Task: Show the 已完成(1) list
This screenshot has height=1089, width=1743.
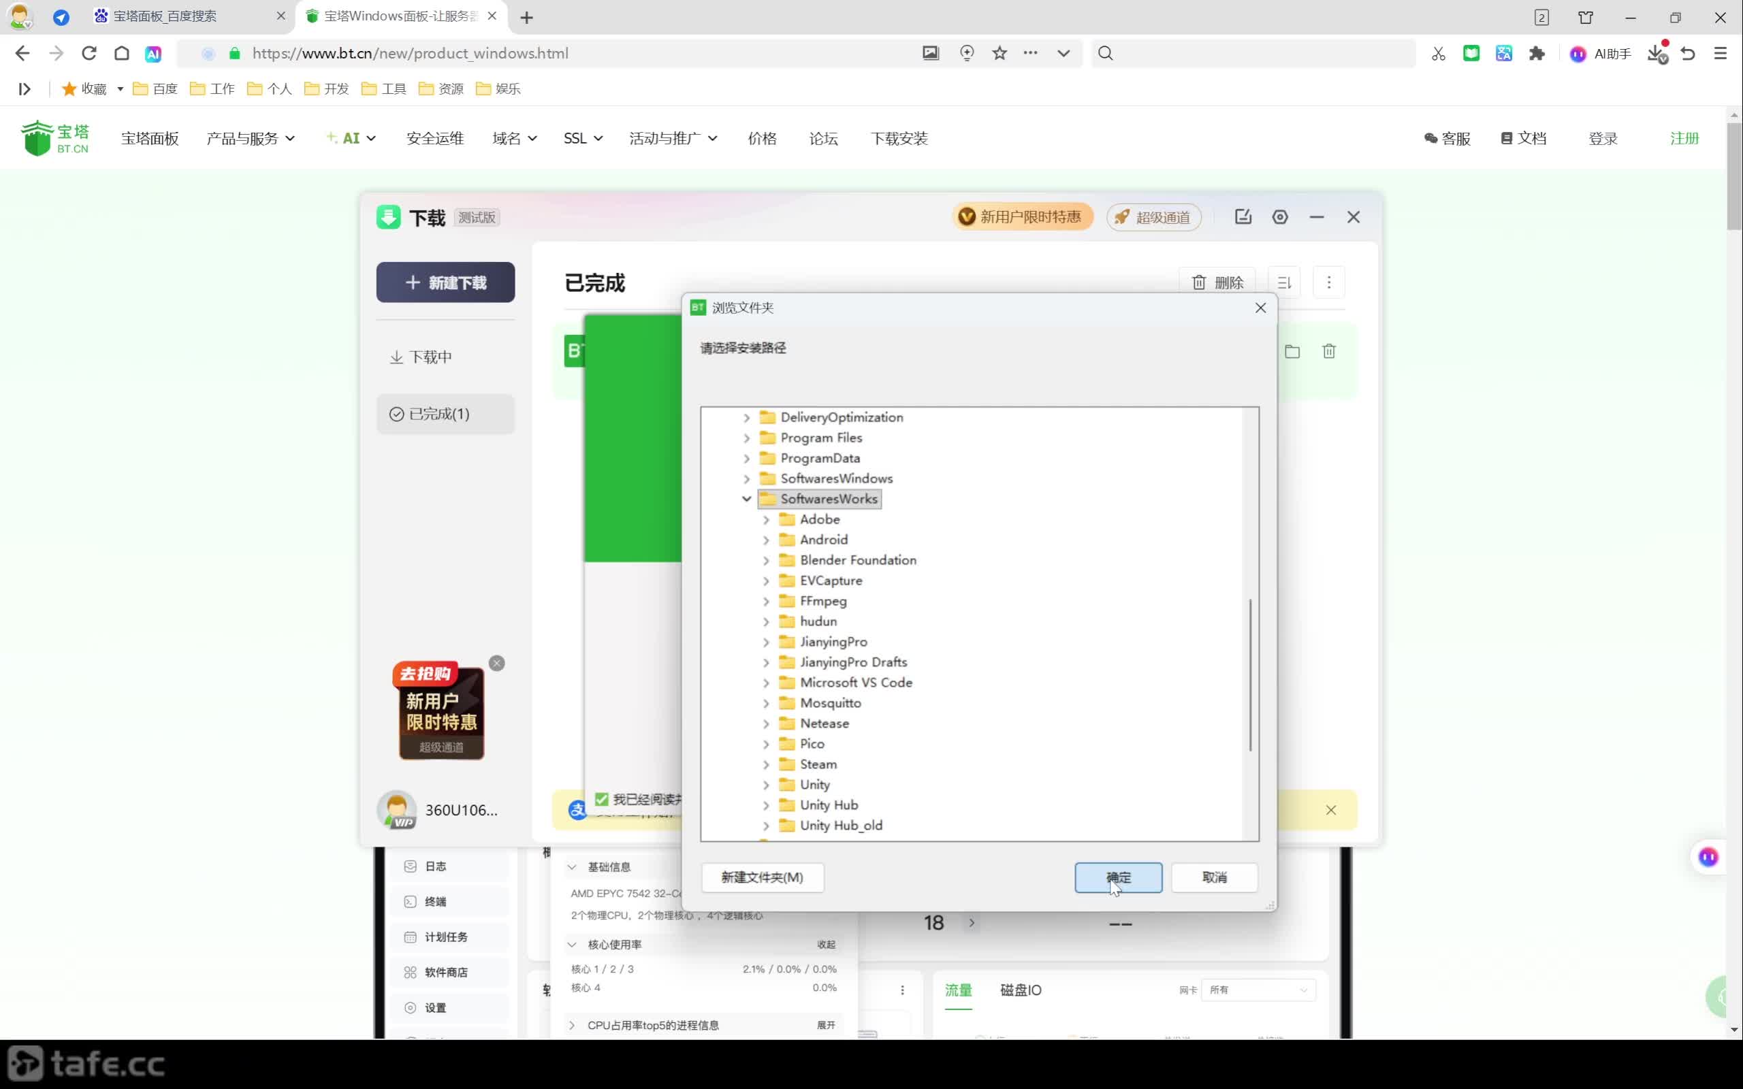Action: coord(445,414)
